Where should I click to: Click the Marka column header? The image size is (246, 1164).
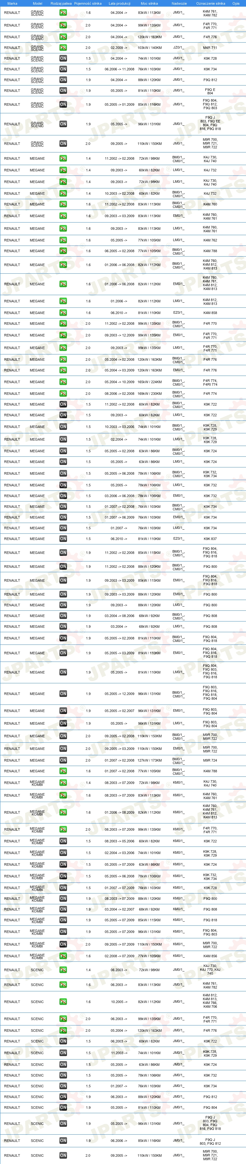point(12,3)
